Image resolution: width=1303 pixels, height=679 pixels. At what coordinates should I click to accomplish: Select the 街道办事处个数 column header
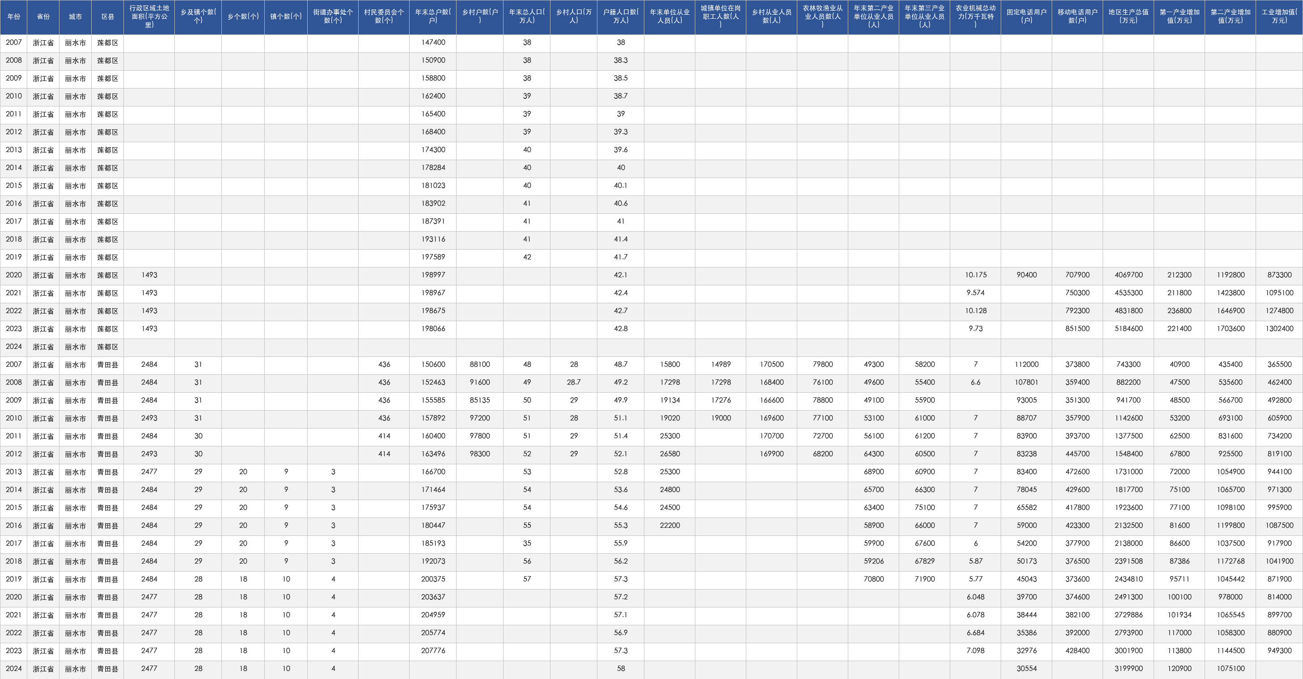(x=333, y=17)
